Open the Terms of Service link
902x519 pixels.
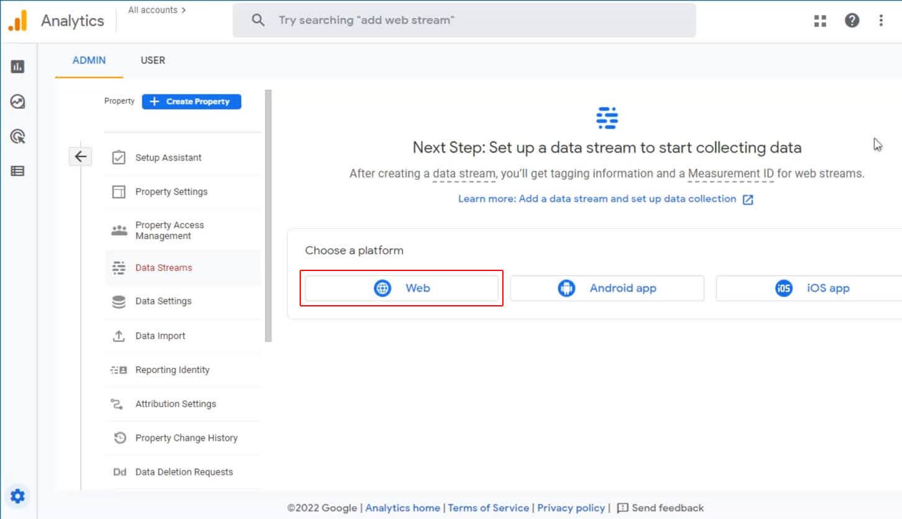489,508
